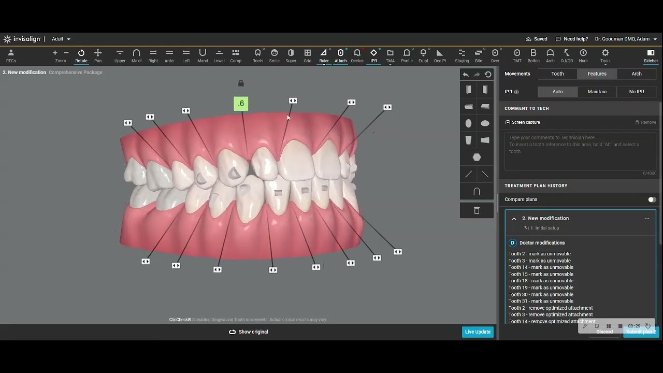Viewport: 663px width, 373px height.
Task: Enable the Compare plans switch
Action: tap(652, 199)
